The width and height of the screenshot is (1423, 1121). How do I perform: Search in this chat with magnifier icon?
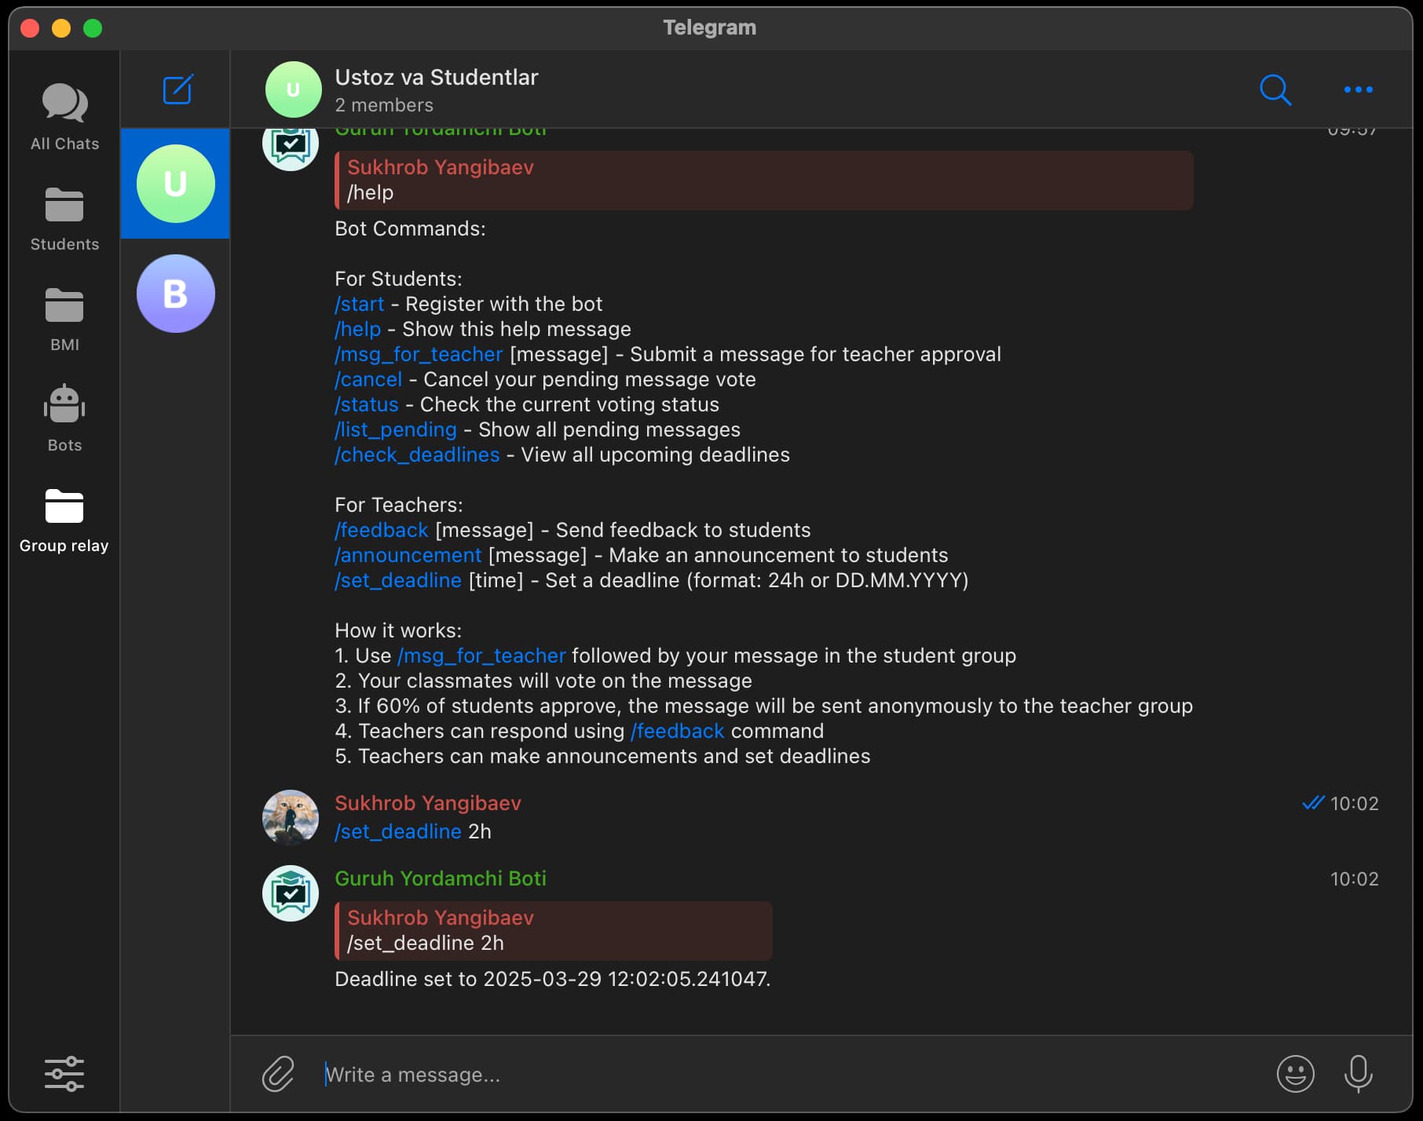coord(1275,89)
